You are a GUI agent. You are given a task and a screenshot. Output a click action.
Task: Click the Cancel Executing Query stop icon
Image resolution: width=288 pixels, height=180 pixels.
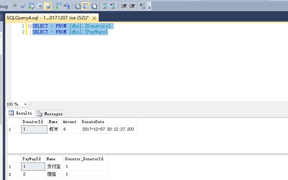pos(15,6)
